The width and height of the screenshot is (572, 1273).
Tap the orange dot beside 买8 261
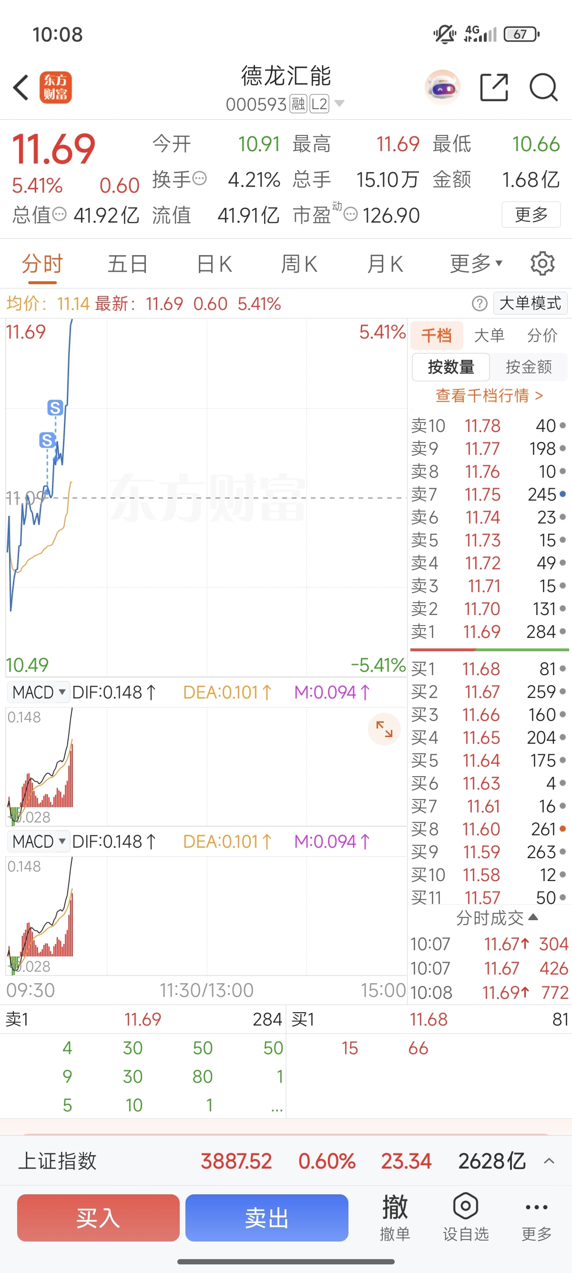[x=562, y=829]
